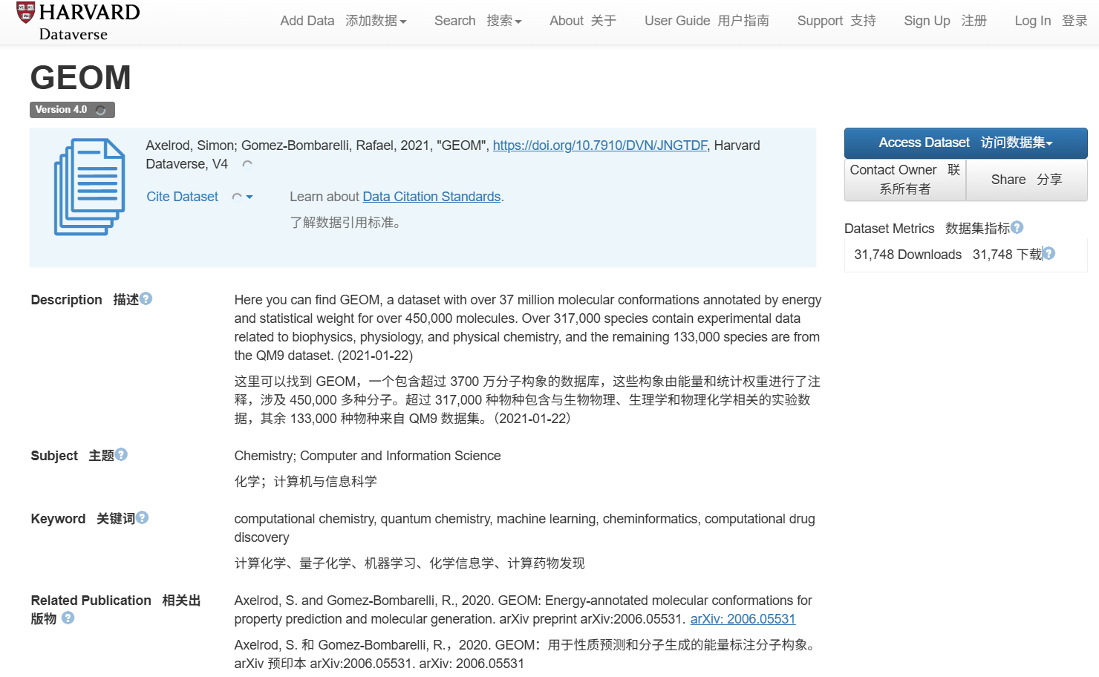Click the Keyword label
1099x677 pixels.
(x=58, y=519)
